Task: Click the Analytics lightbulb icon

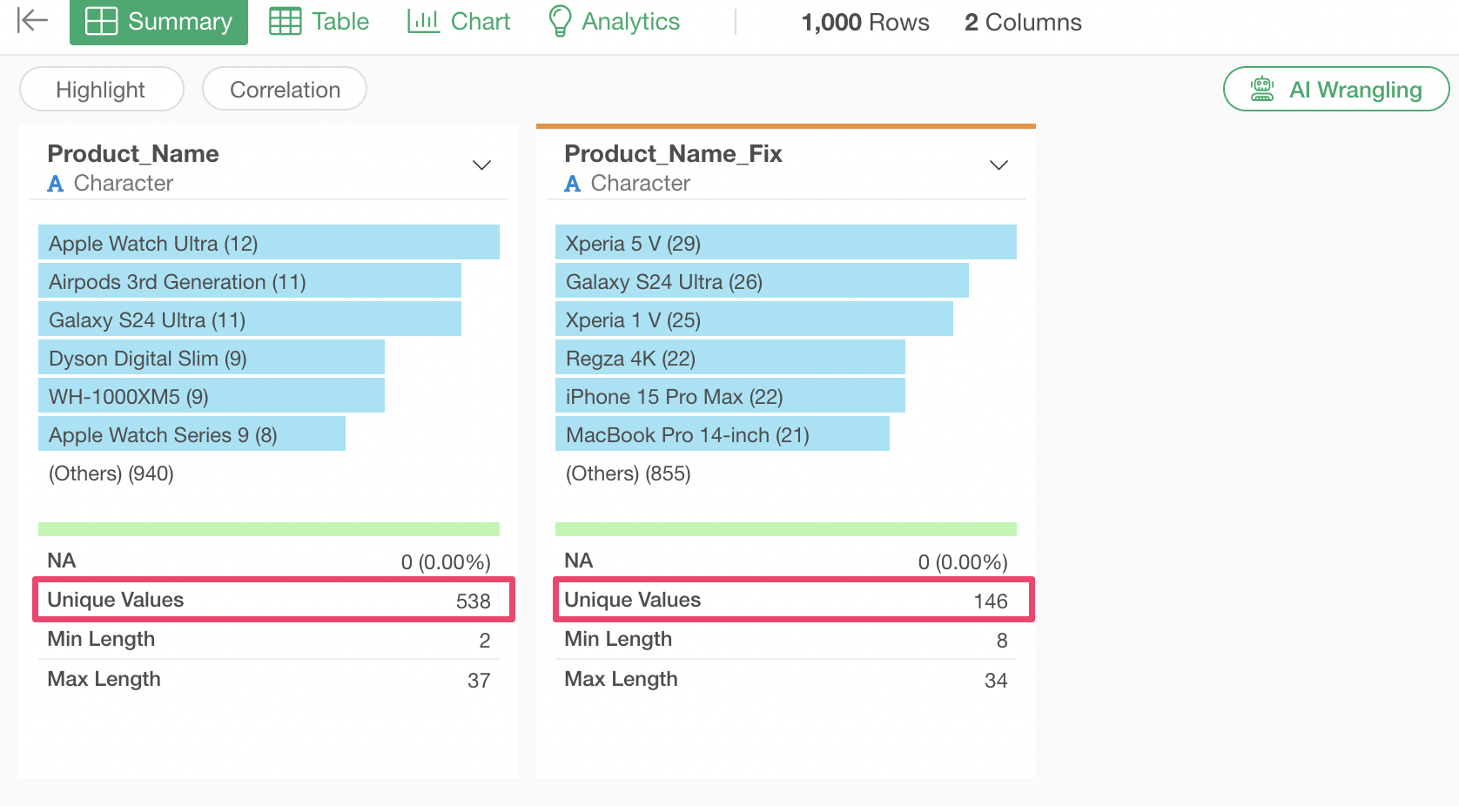Action: (x=560, y=22)
